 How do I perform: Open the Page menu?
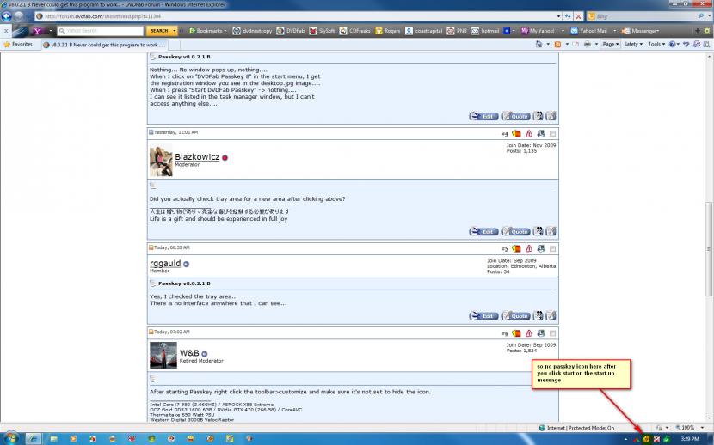(610, 44)
